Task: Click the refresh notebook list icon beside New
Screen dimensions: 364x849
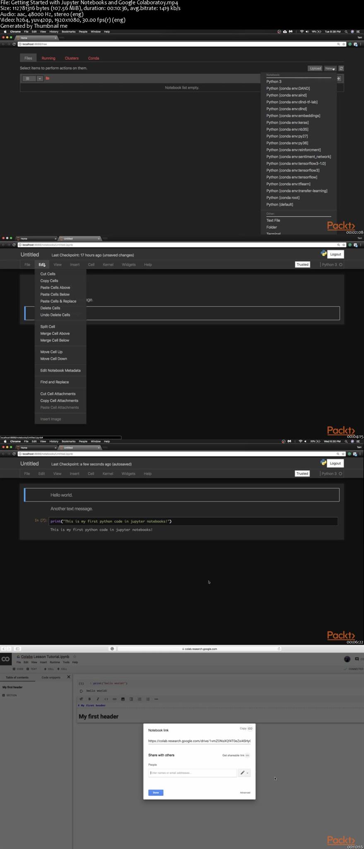Action: click(341, 68)
